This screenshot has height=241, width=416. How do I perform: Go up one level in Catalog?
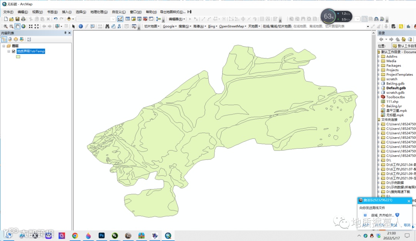pyautogui.click(x=398, y=39)
